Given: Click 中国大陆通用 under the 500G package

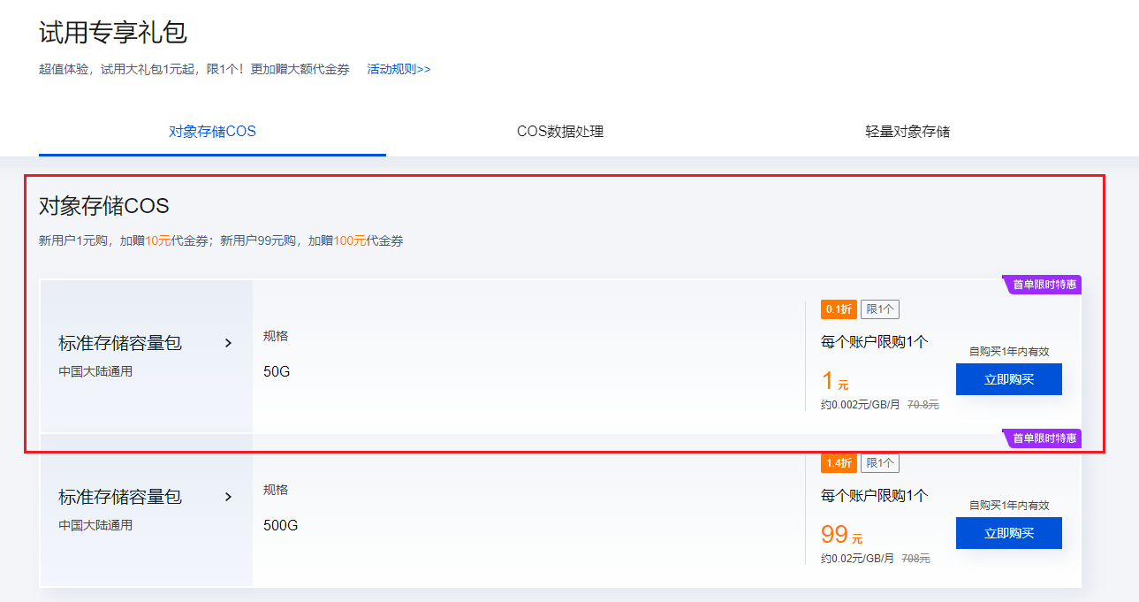Looking at the screenshot, I should (x=95, y=525).
